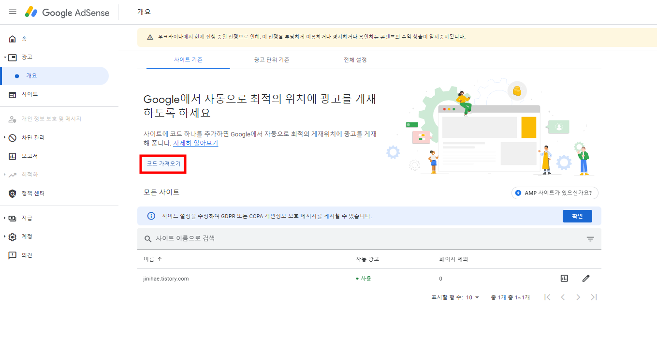The height and width of the screenshot is (340, 657).
Task: Click jinihae.tistory.com site name
Action: tap(166, 279)
